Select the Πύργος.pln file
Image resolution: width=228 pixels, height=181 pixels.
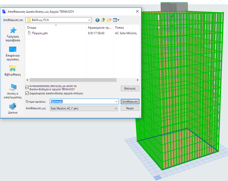pyautogui.click(x=38, y=33)
